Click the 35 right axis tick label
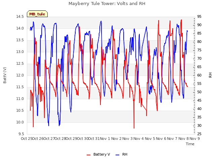The image size is (215, 161). pyautogui.click(x=199, y=117)
